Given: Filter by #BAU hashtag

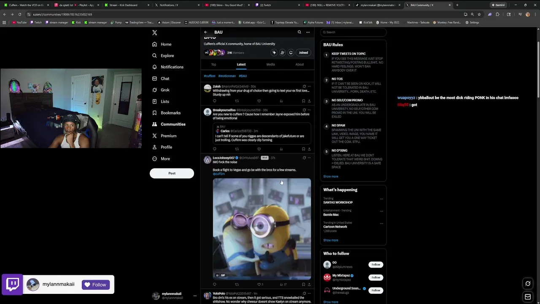Looking at the screenshot, I should (x=243, y=76).
